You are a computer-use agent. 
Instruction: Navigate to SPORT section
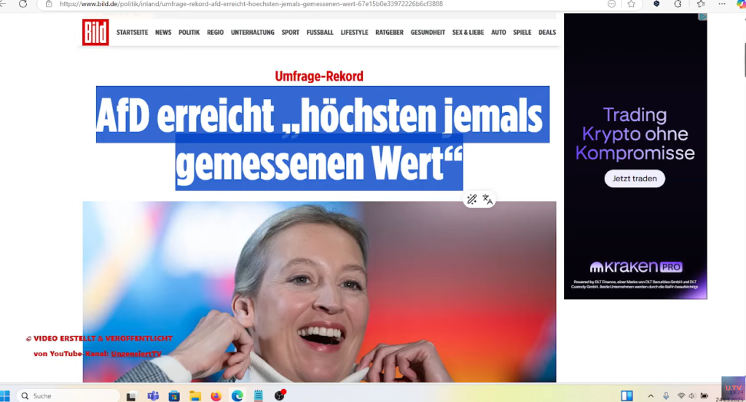(290, 32)
